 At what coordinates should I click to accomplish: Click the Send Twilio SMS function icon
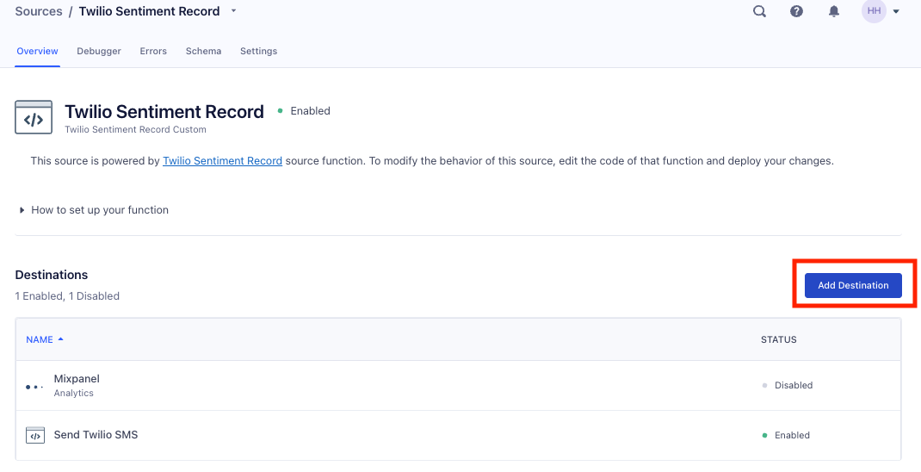[x=34, y=435]
